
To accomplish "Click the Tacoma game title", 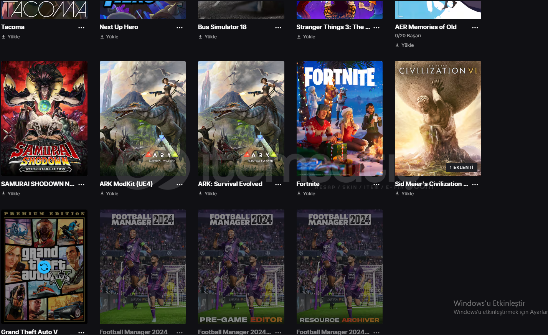I will pos(13,27).
